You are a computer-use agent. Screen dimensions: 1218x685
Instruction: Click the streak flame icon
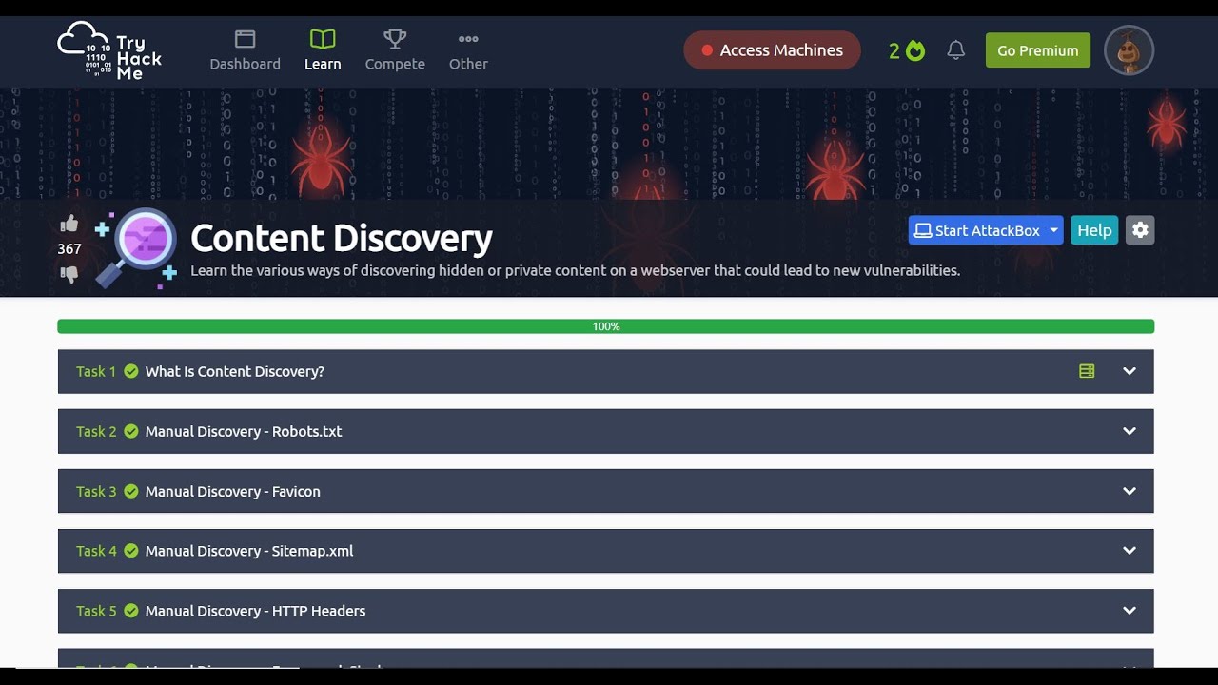click(915, 50)
